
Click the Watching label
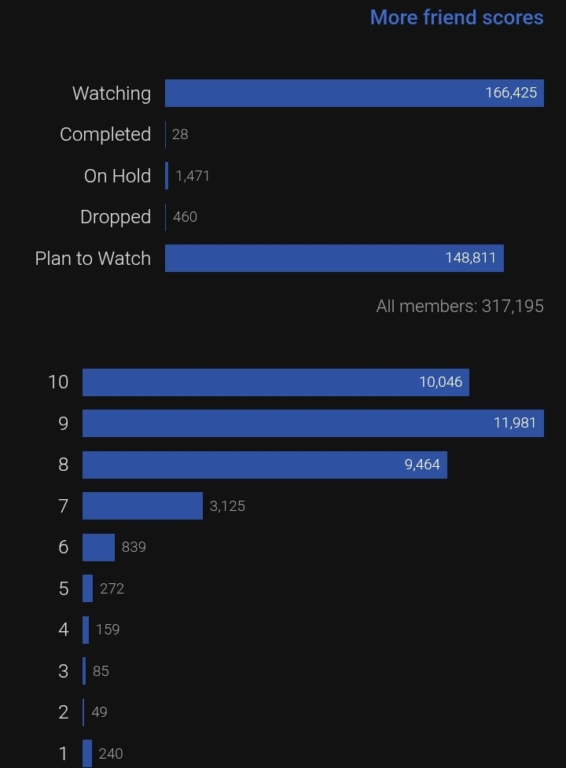pos(112,94)
